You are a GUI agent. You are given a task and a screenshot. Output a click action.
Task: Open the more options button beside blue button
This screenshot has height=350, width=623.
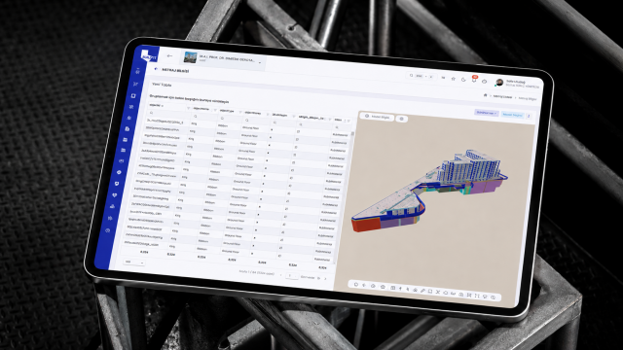(x=529, y=116)
